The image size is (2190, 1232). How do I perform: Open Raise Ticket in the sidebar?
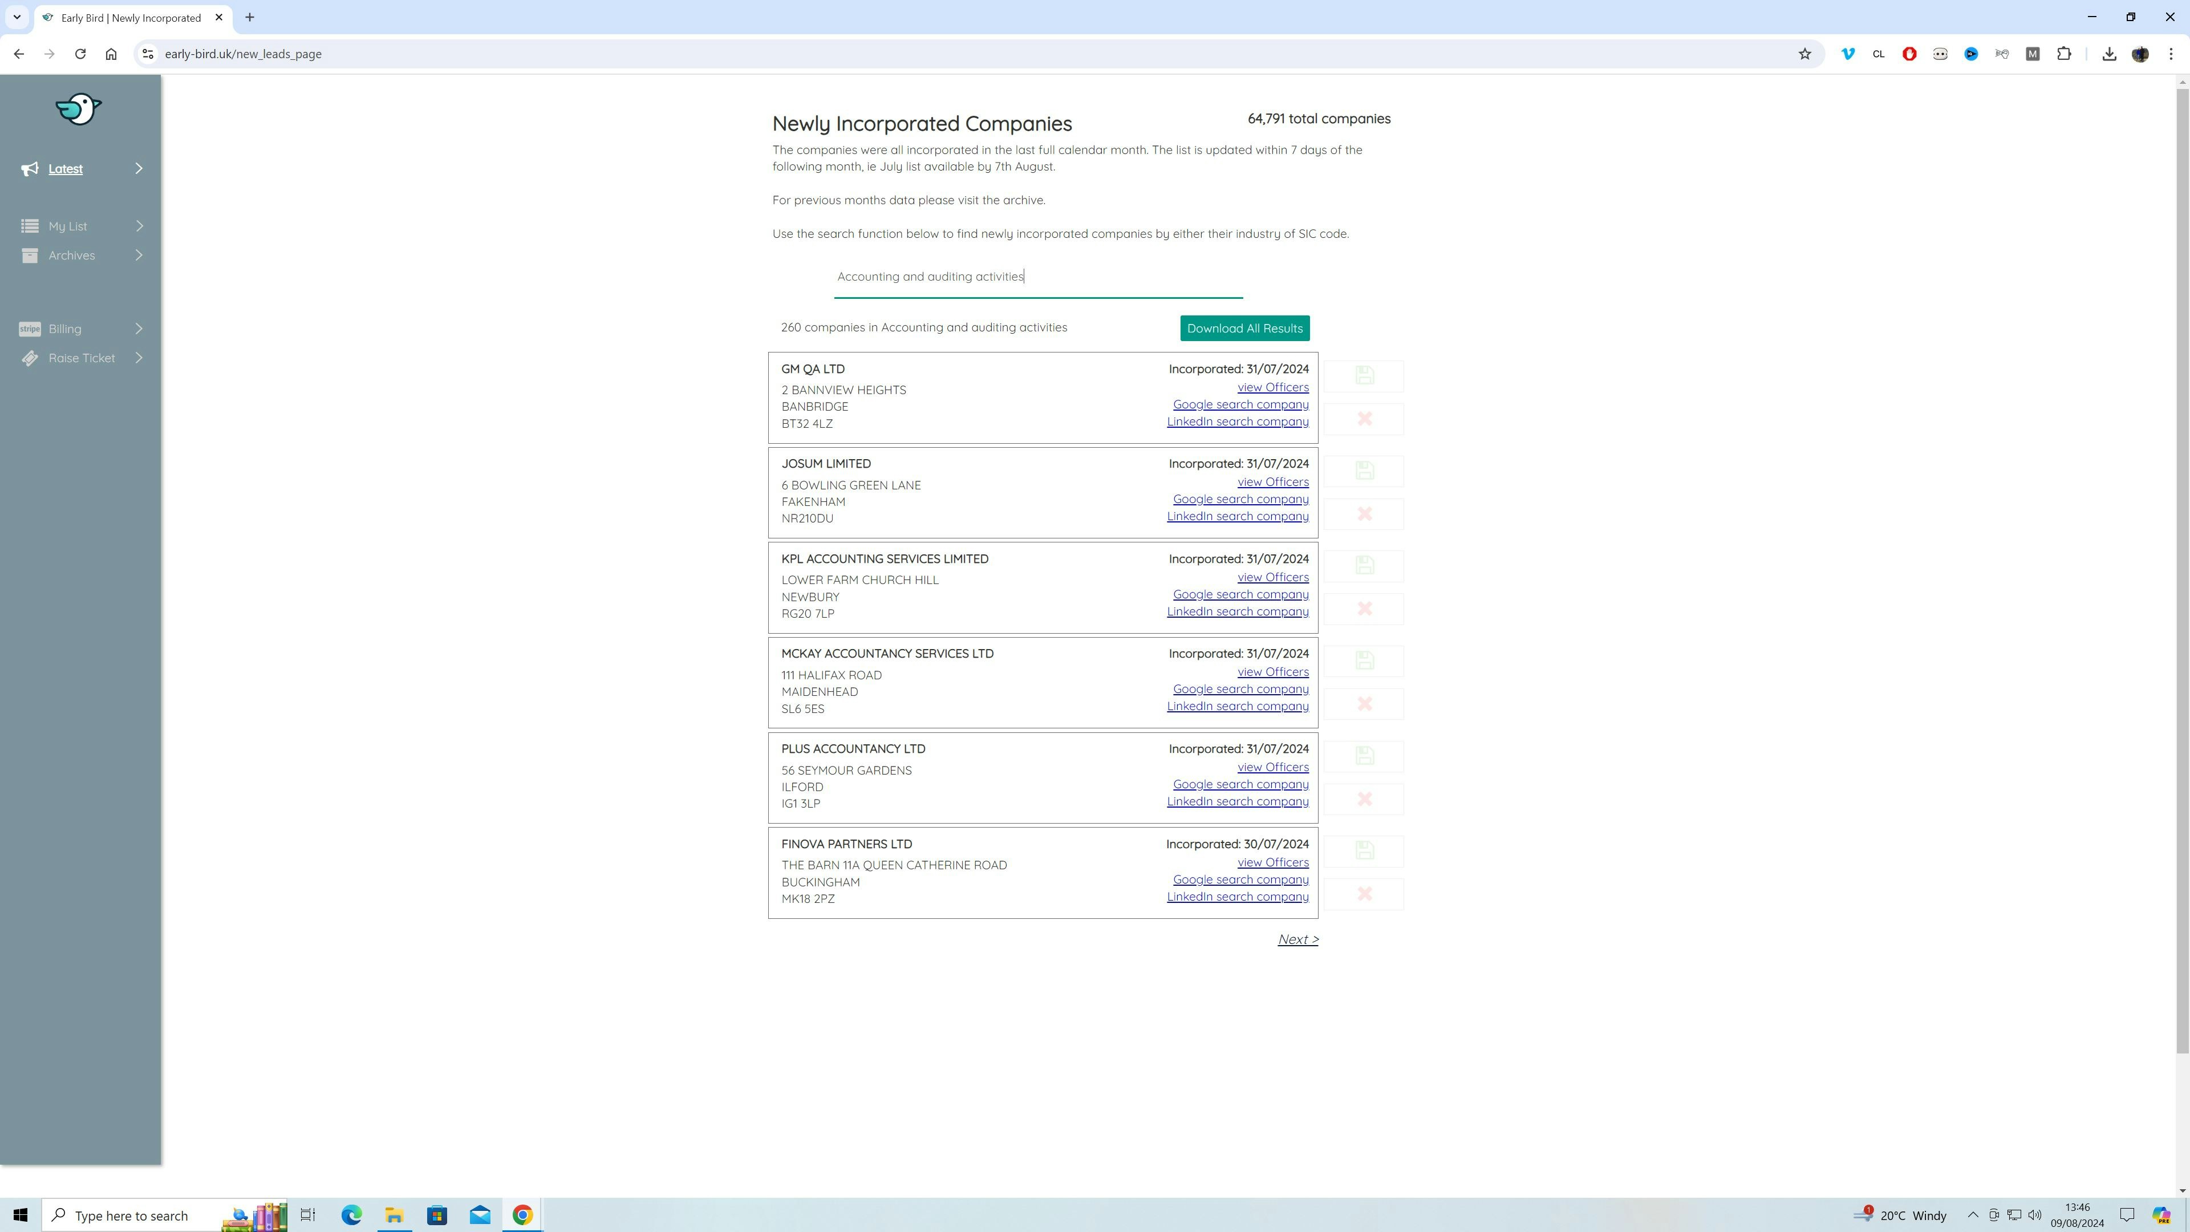pos(82,358)
